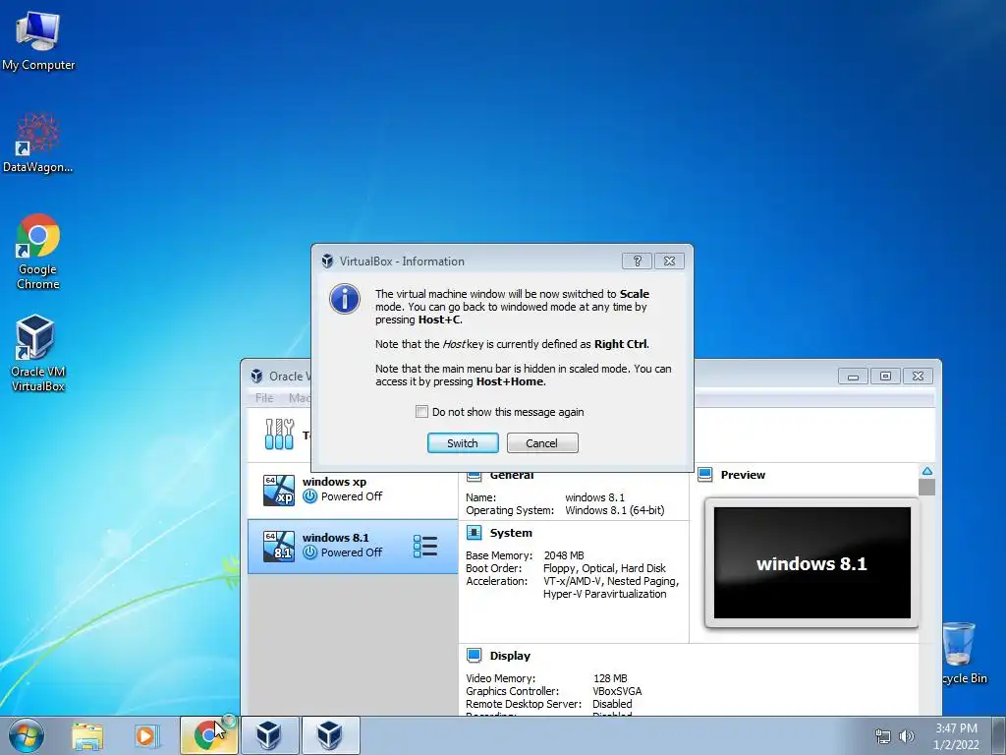Click the network icon in system tray

(x=883, y=736)
